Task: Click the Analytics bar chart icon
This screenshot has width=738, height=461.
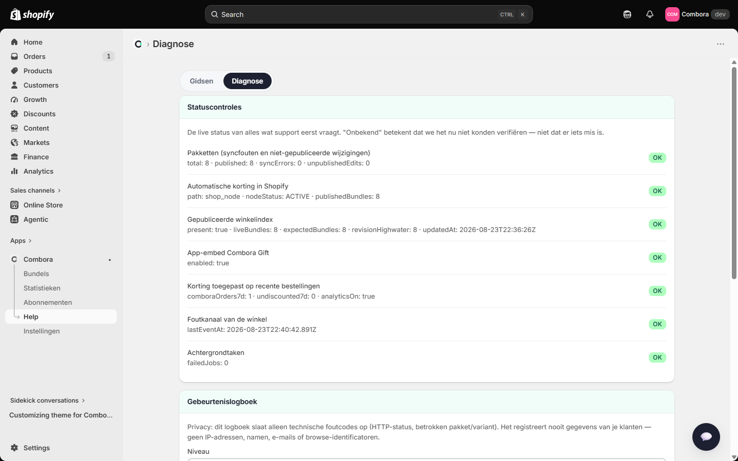Action: [14, 171]
